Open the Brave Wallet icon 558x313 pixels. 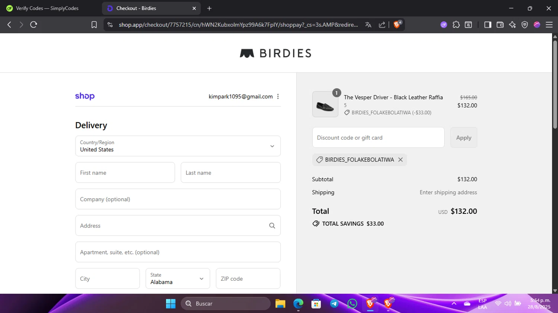click(500, 25)
